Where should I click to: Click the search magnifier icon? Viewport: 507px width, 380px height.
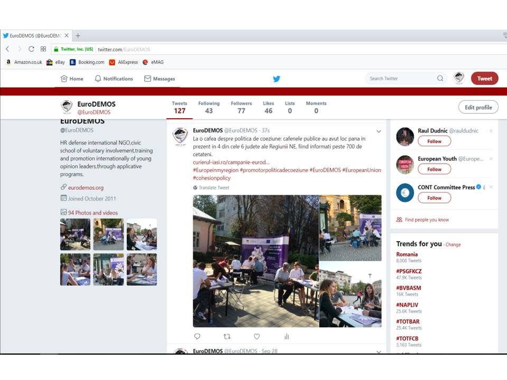click(x=440, y=78)
